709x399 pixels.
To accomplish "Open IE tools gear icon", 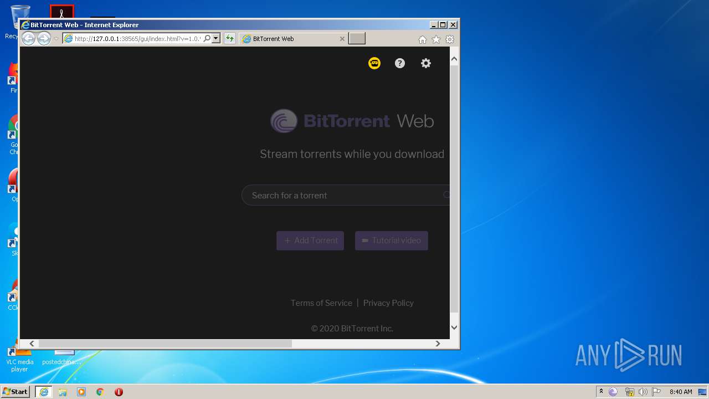I will [x=450, y=39].
